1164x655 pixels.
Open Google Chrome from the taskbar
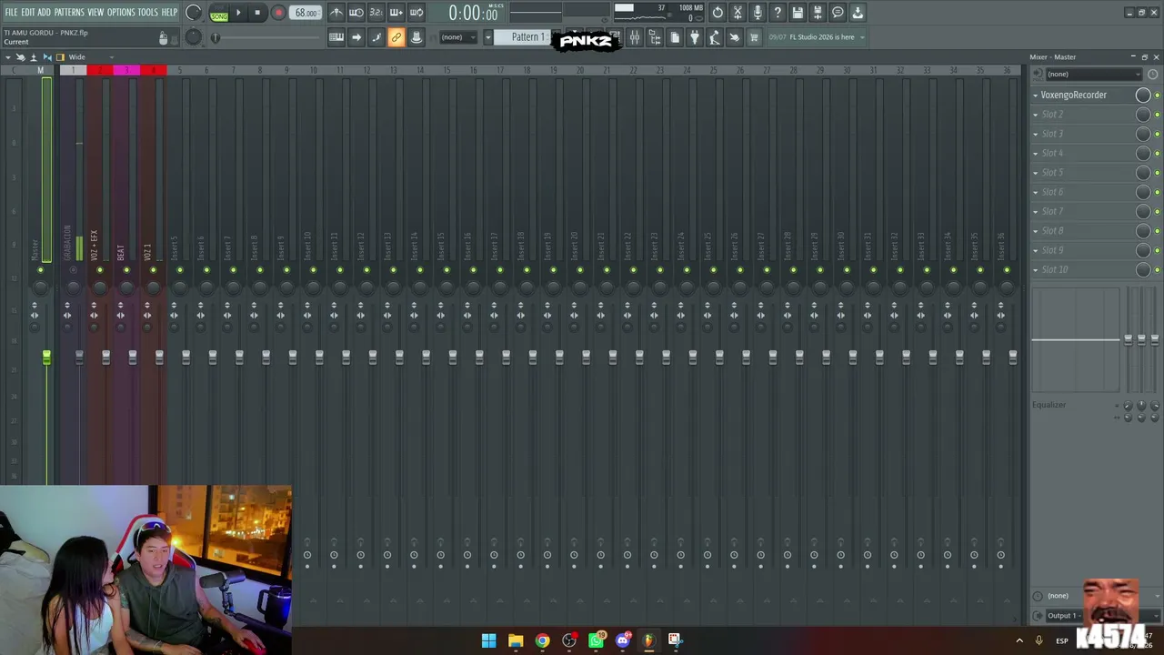542,640
